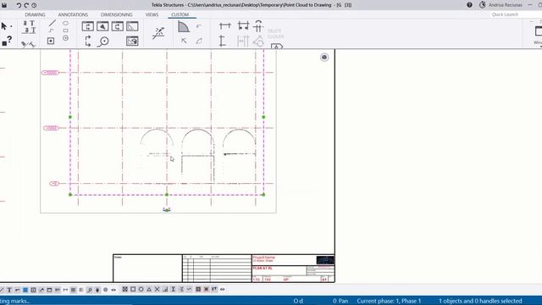
Task: Click the Quick Launch search field
Action: [x=515, y=14]
